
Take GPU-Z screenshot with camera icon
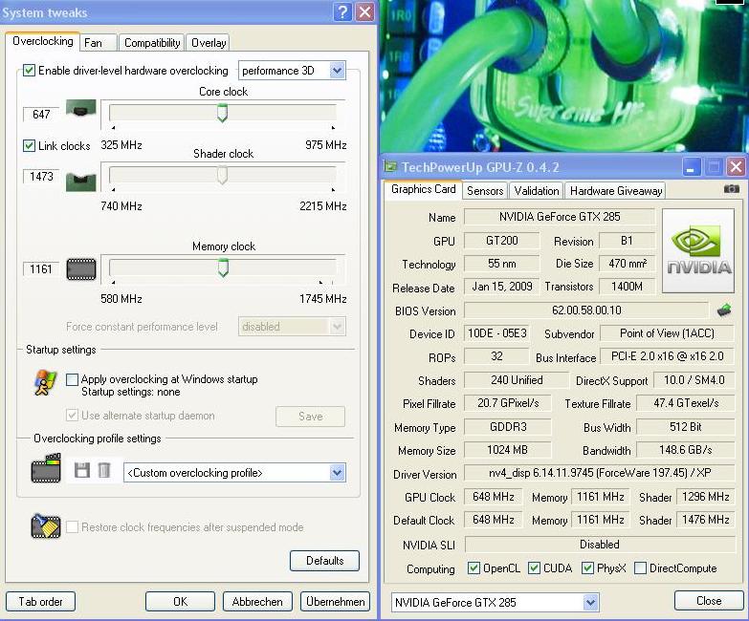click(732, 189)
